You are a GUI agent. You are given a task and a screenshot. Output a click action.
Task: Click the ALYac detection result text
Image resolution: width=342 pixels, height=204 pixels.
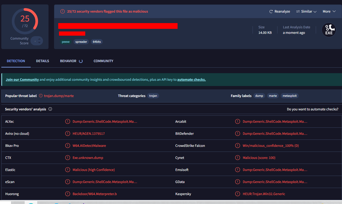pos(105,121)
